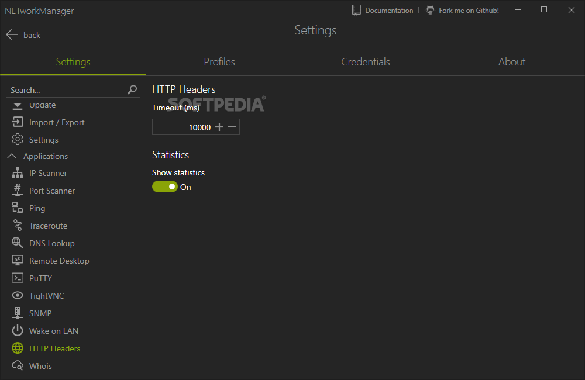Select the Settings tab
The height and width of the screenshot is (380, 585).
pos(73,62)
